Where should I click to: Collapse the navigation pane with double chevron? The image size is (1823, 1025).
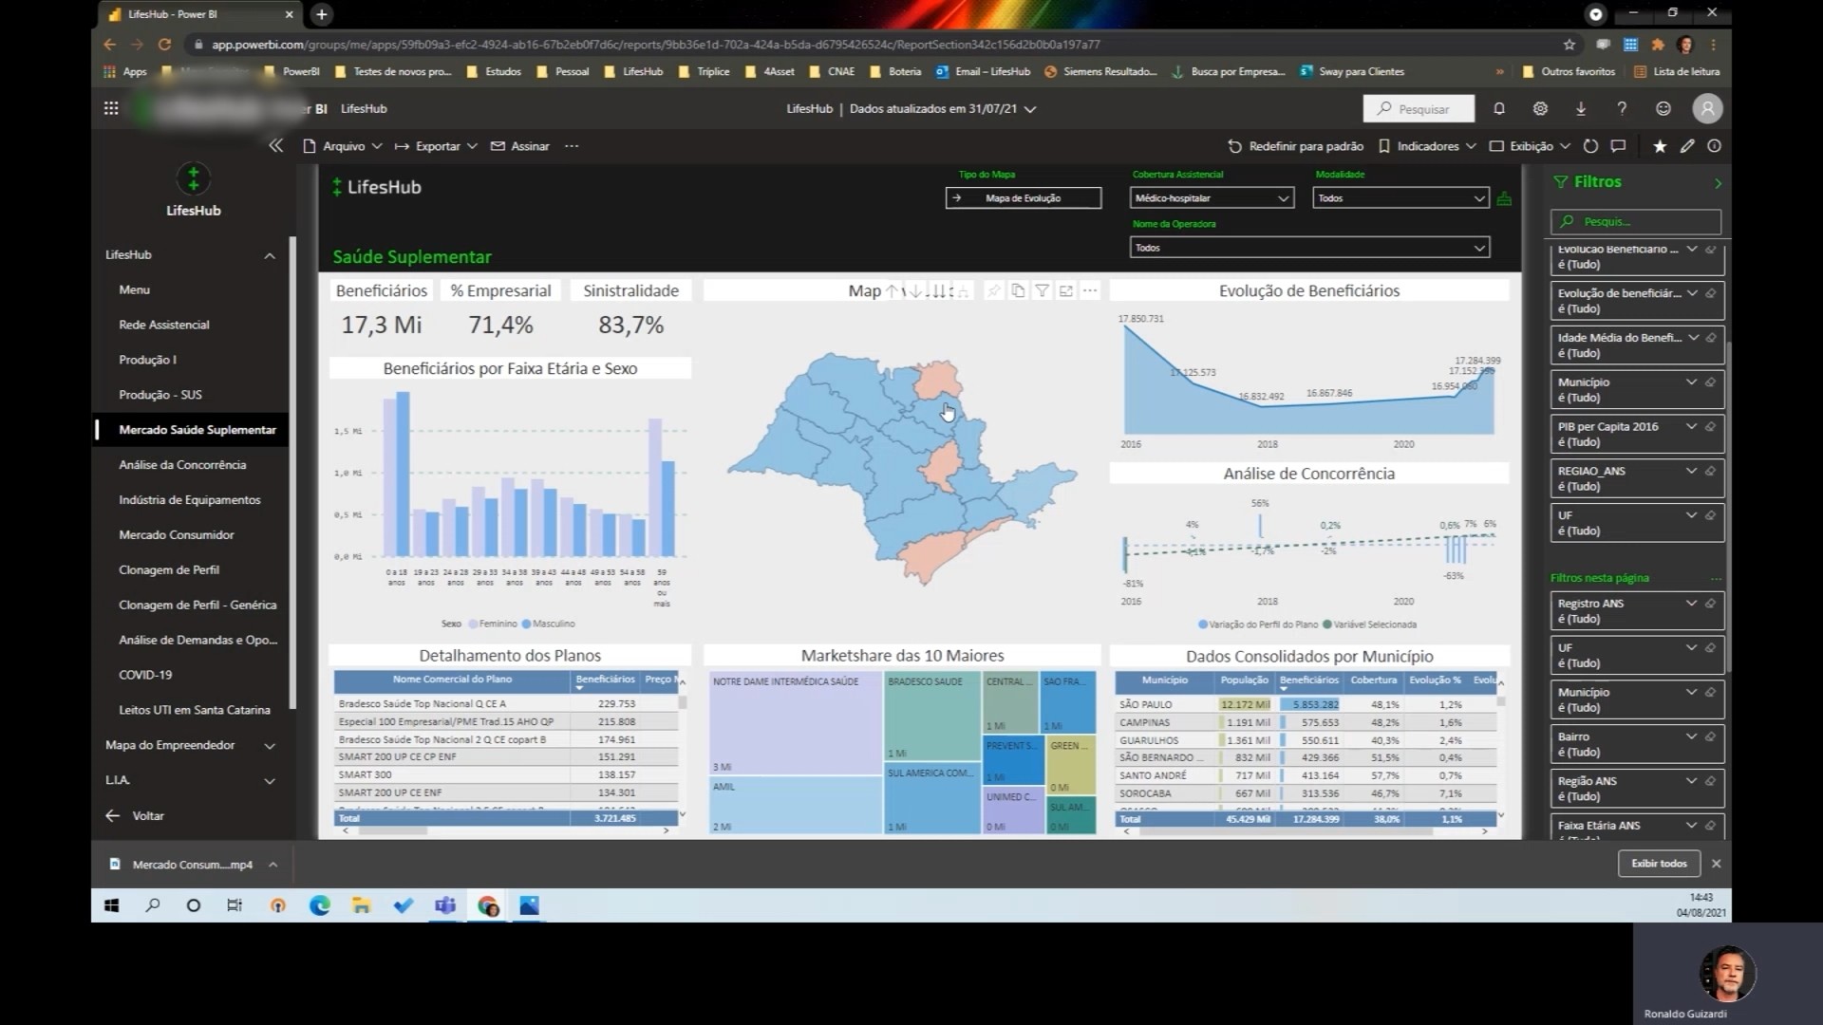tap(275, 146)
